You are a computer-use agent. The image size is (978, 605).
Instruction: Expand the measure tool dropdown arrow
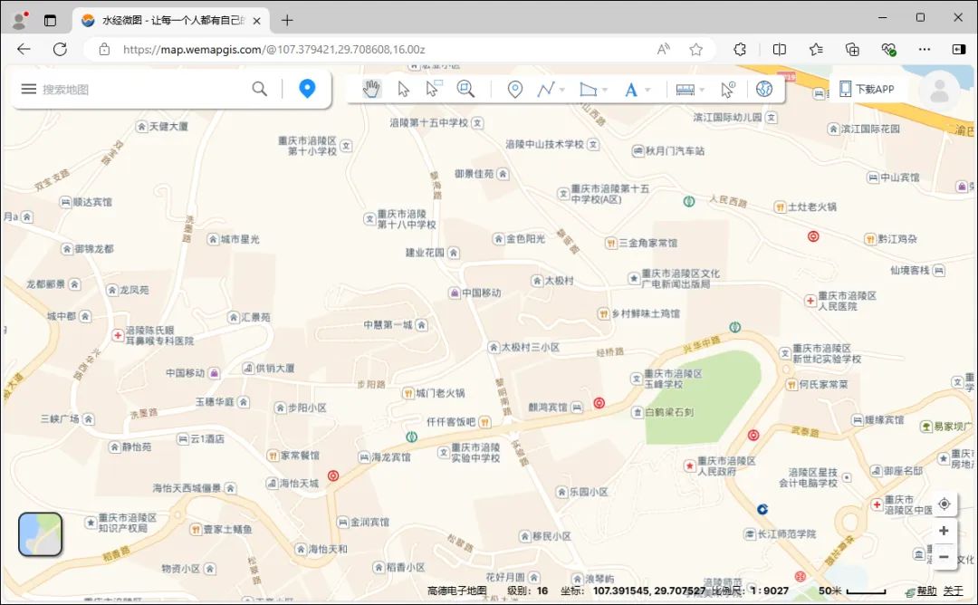(x=702, y=90)
